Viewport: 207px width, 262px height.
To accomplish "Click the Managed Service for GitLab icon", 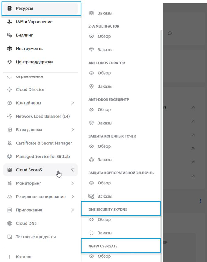I will [9, 156].
